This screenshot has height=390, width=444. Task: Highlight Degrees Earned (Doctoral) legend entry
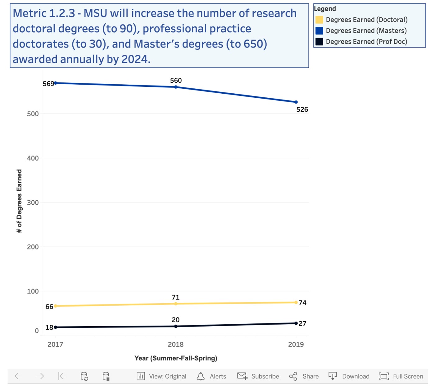pos(367,20)
